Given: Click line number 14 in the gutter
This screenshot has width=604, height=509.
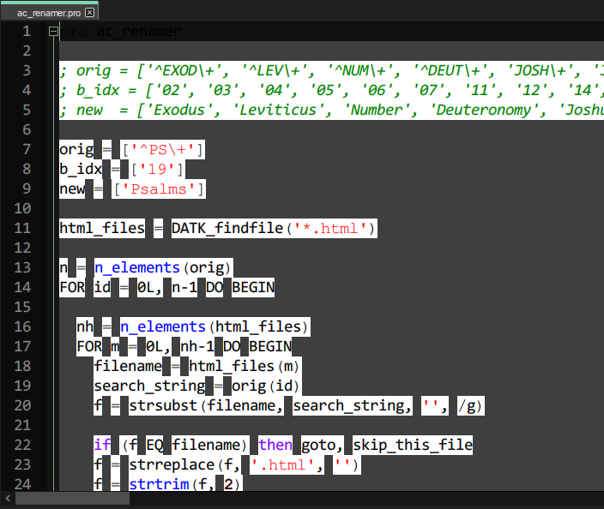Looking at the screenshot, I should (22, 287).
